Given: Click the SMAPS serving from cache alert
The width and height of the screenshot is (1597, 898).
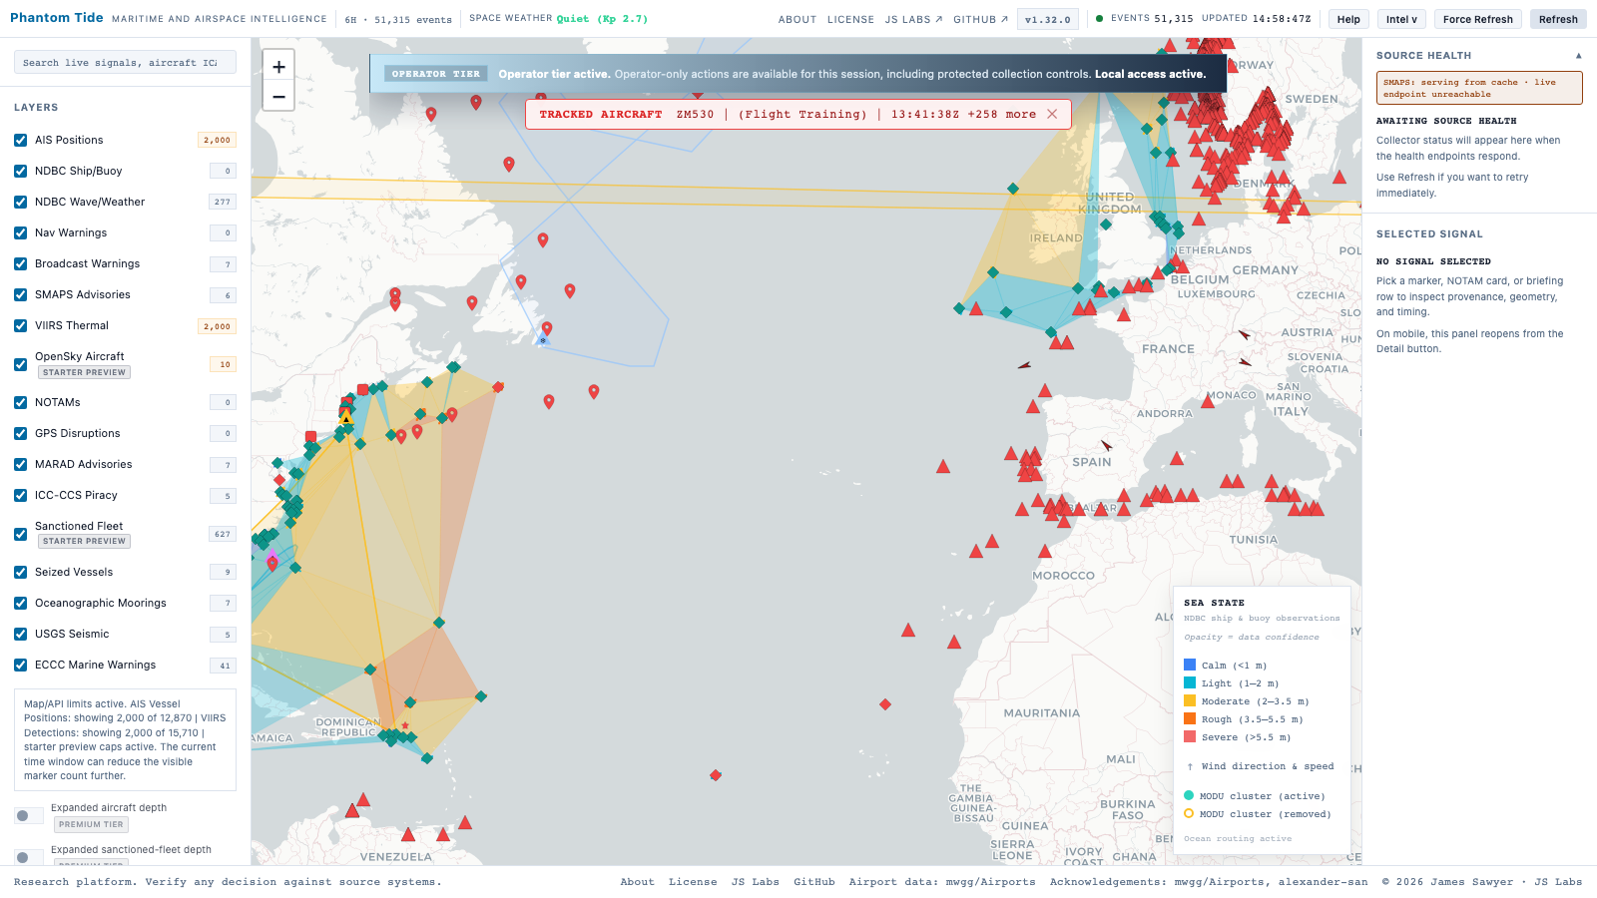Looking at the screenshot, I should pos(1479,88).
